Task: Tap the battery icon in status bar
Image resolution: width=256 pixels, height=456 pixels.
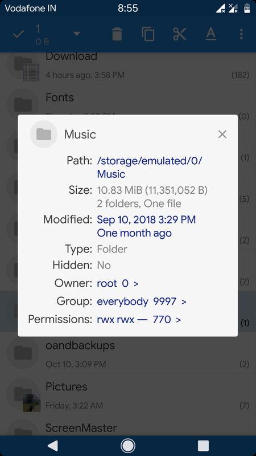Action: [x=247, y=9]
